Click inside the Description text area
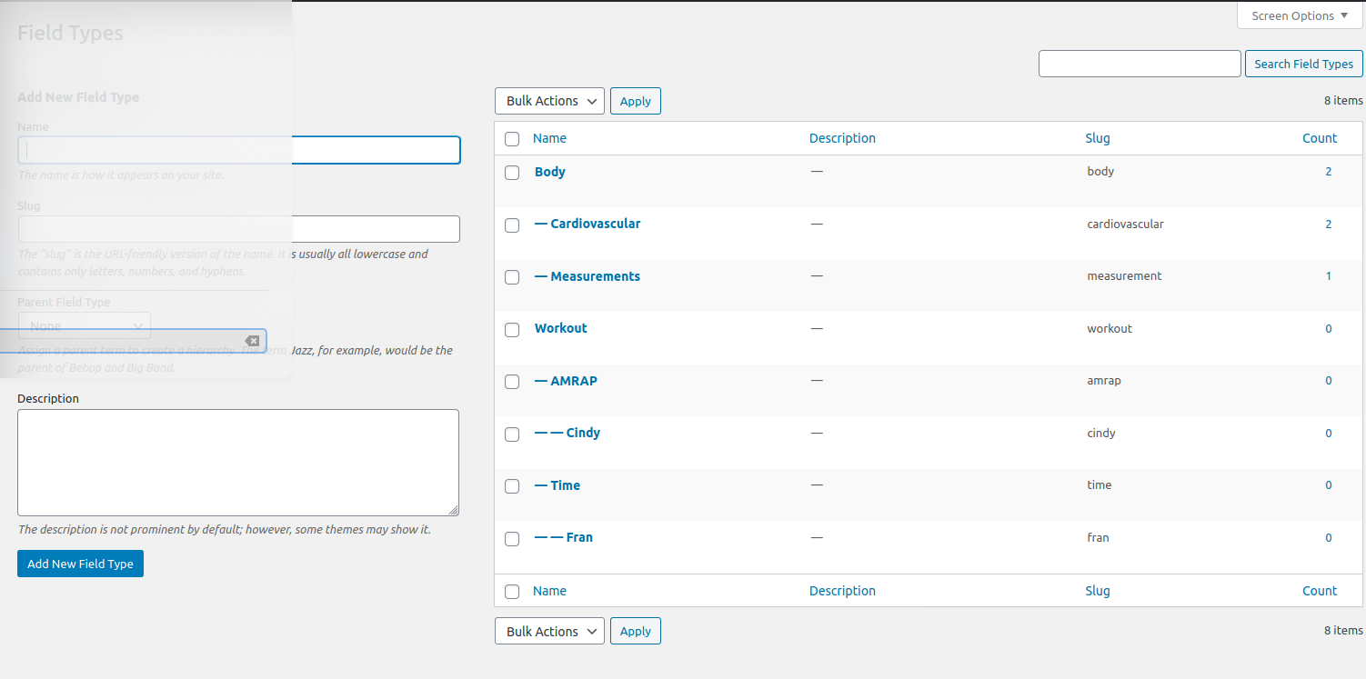This screenshot has width=1366, height=679. (x=238, y=462)
